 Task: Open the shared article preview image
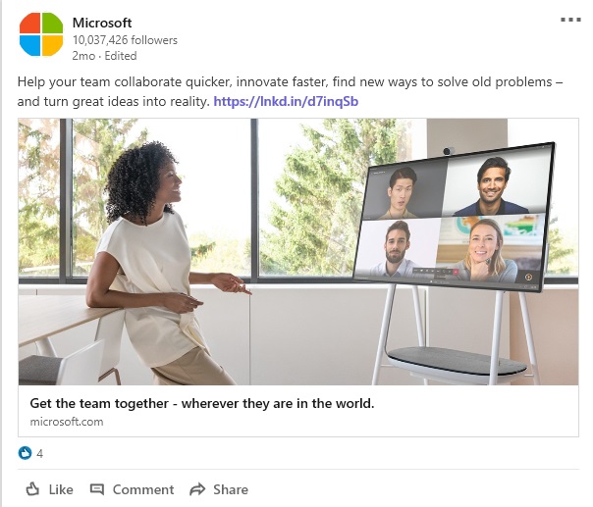pyautogui.click(x=298, y=252)
